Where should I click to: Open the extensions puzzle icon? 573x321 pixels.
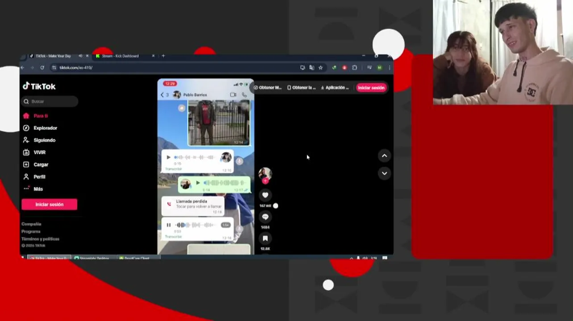coord(354,68)
